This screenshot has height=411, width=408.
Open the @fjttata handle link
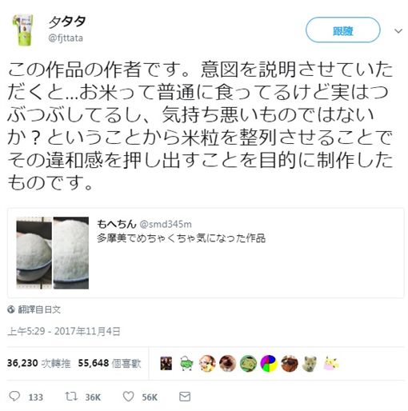click(66, 38)
